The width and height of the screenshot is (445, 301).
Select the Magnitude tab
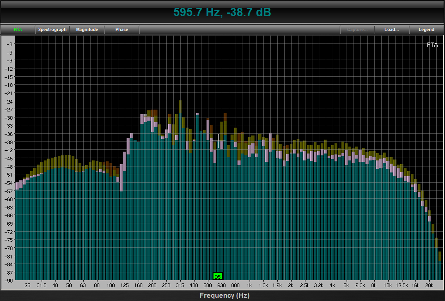(87, 30)
